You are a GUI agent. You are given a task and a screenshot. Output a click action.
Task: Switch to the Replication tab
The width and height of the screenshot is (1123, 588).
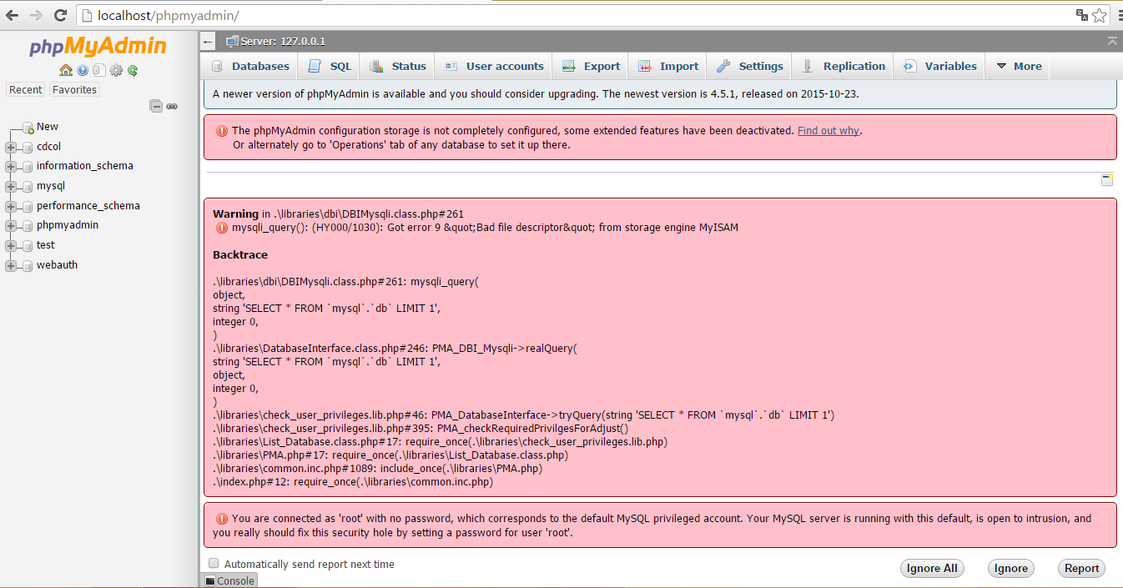[844, 67]
